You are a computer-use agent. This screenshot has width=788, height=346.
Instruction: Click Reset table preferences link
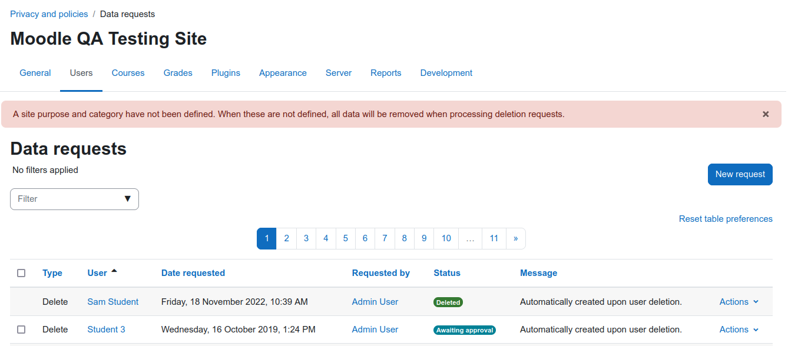click(x=726, y=219)
